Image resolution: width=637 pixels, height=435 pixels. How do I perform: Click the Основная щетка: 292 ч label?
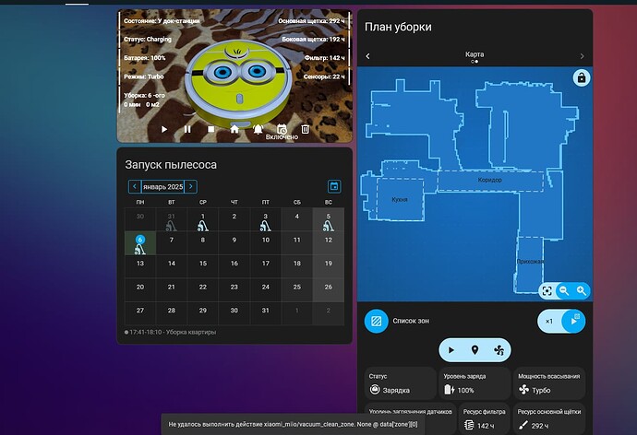(311, 21)
